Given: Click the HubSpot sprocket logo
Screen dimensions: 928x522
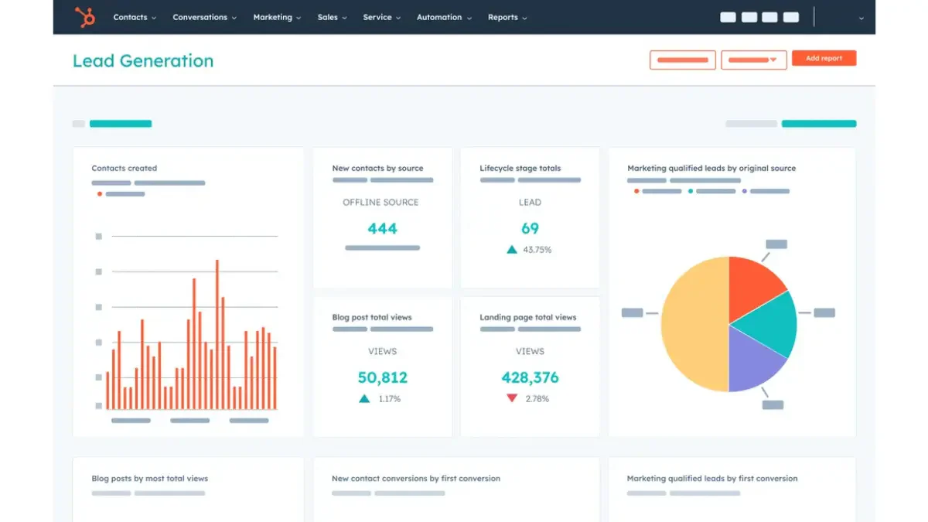Looking at the screenshot, I should pos(84,17).
